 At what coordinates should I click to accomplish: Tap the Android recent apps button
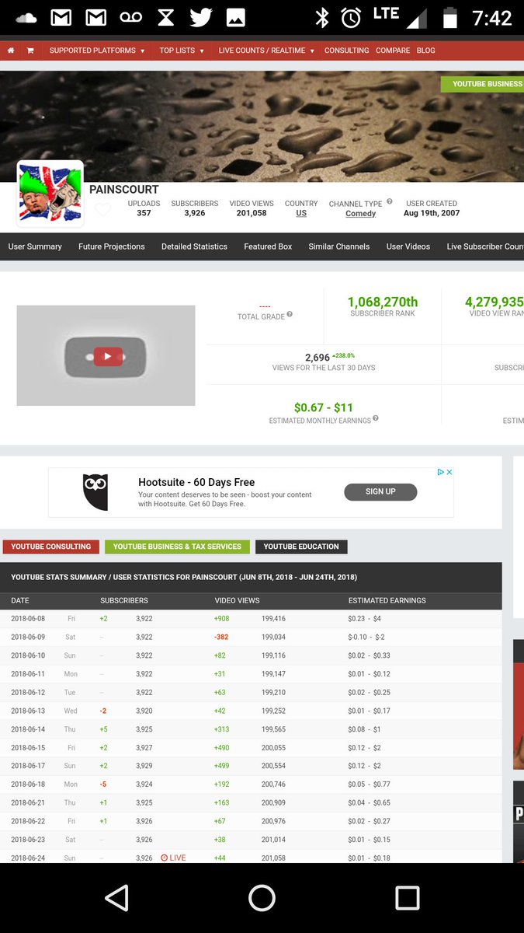[407, 898]
